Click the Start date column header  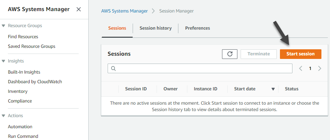pos(245,89)
